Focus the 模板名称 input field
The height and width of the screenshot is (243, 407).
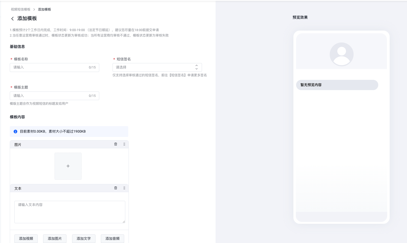pyautogui.click(x=50, y=67)
